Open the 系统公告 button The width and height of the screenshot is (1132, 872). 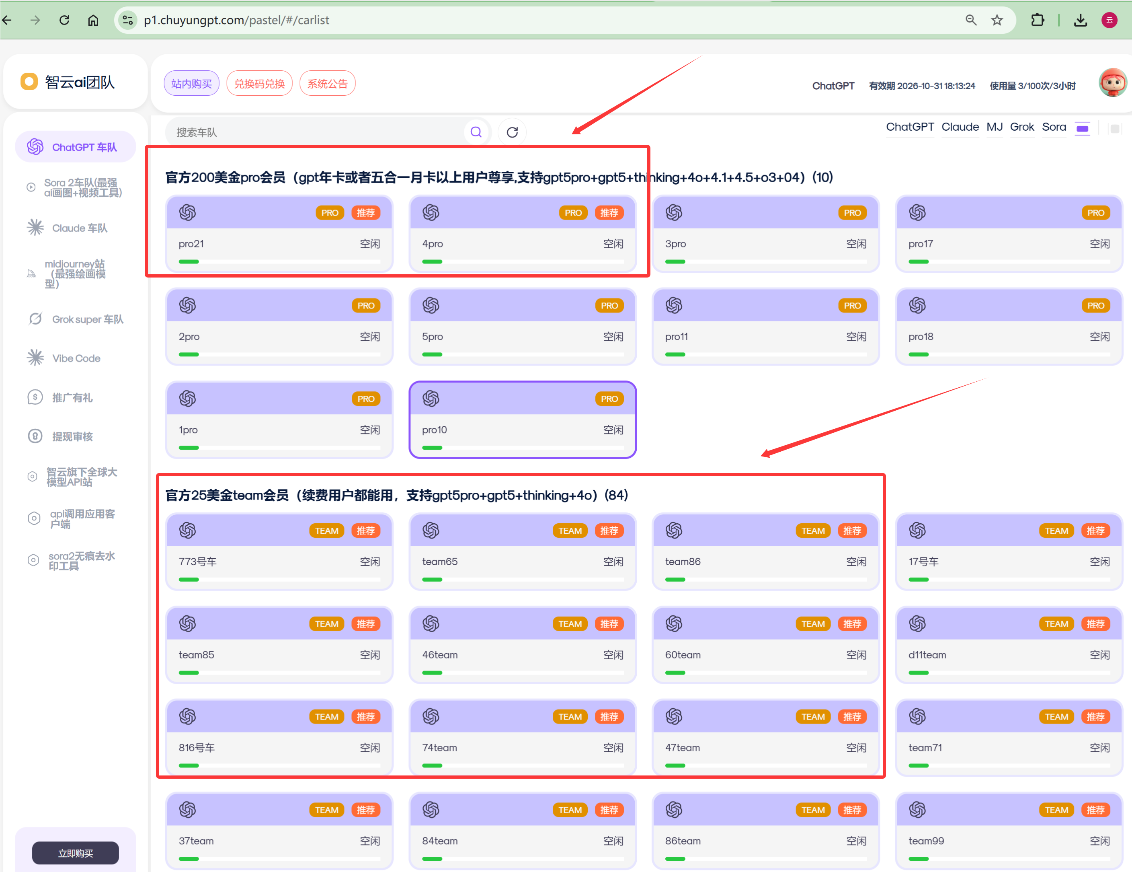(x=327, y=84)
